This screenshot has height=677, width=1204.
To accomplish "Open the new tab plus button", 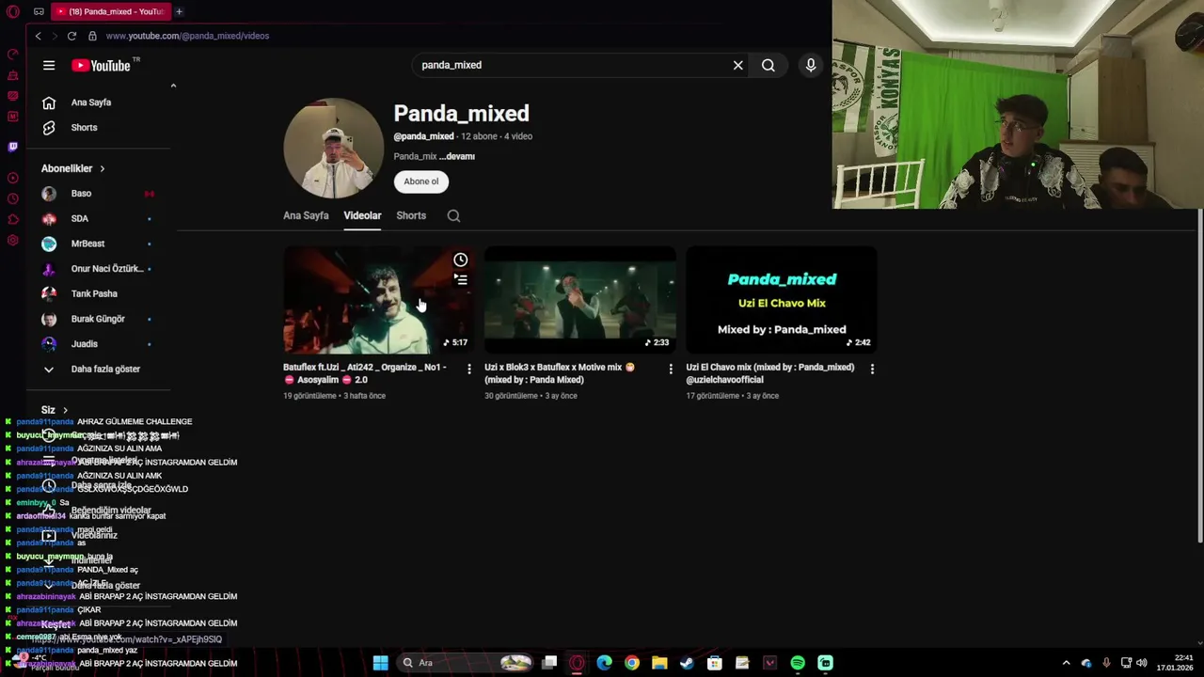I will tap(179, 12).
